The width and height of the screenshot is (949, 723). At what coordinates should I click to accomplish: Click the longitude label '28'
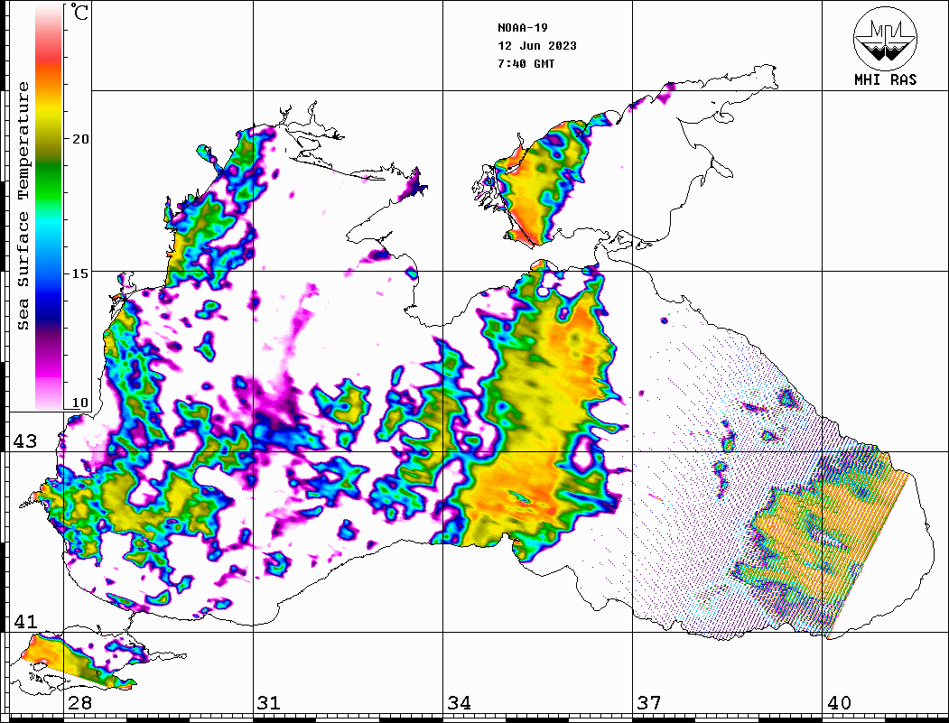click(79, 702)
